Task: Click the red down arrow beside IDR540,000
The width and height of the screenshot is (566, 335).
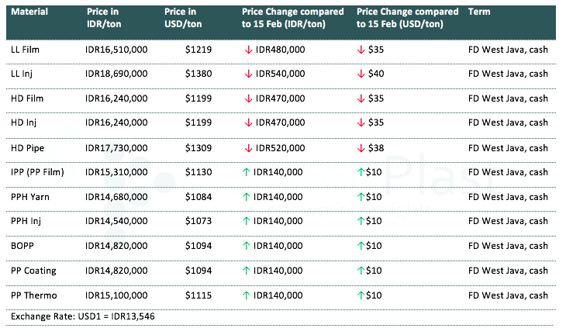Action: [247, 74]
